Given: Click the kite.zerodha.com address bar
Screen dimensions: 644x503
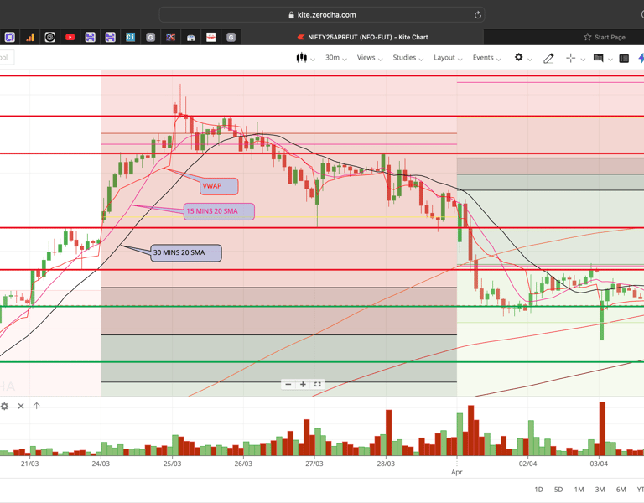Looking at the screenshot, I should pyautogui.click(x=322, y=15).
